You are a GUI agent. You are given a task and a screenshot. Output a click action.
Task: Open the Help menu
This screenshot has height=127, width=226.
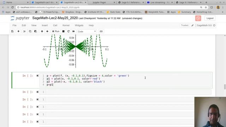coord(91,25)
